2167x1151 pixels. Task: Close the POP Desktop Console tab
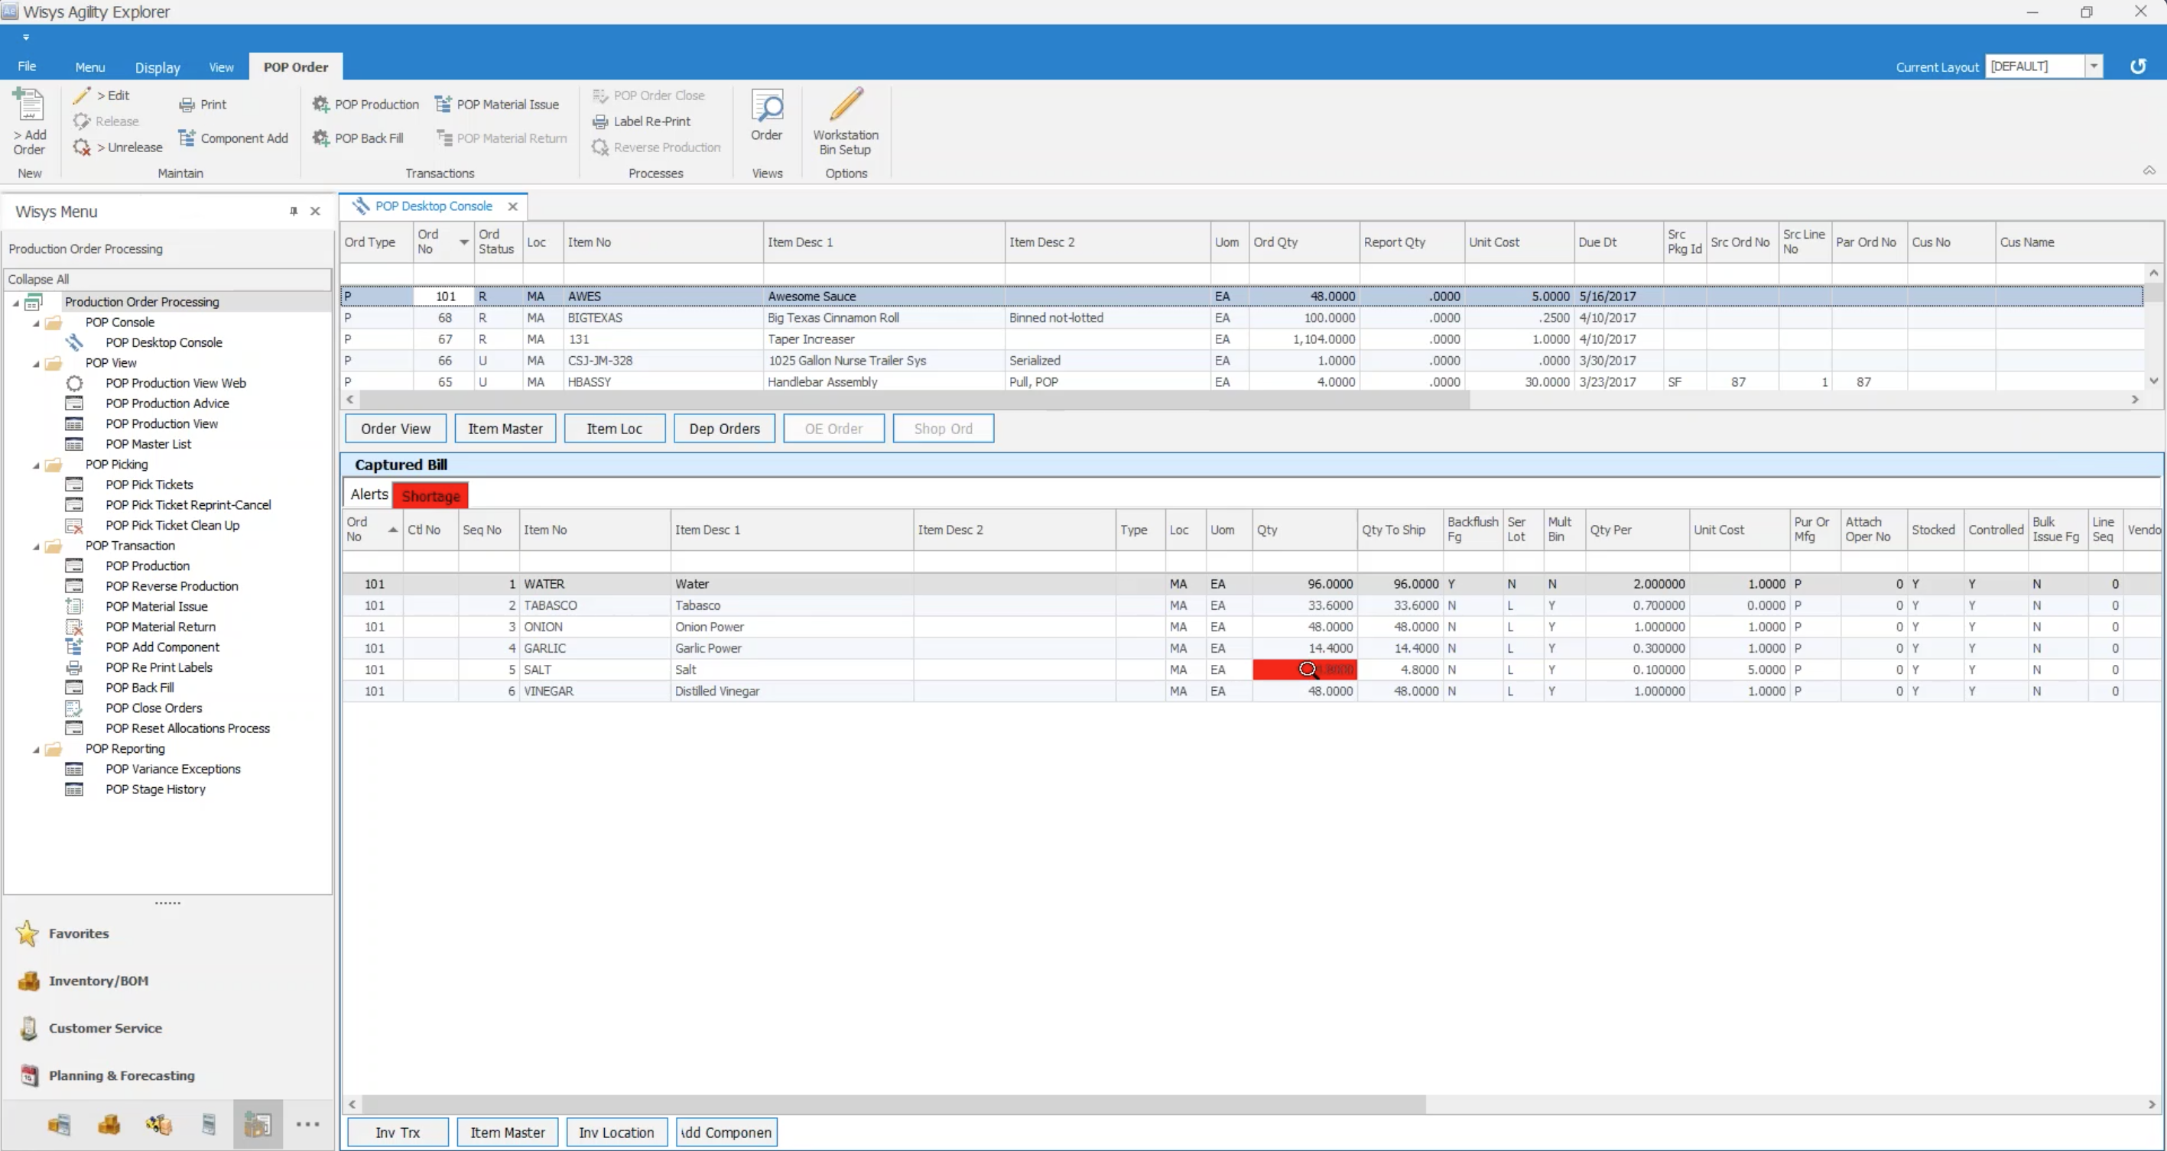[512, 206]
